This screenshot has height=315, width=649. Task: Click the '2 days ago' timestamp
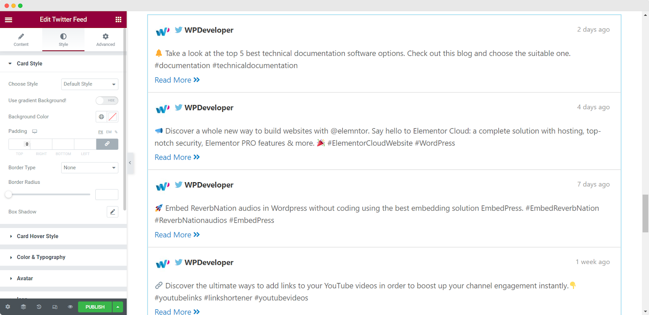tap(593, 30)
